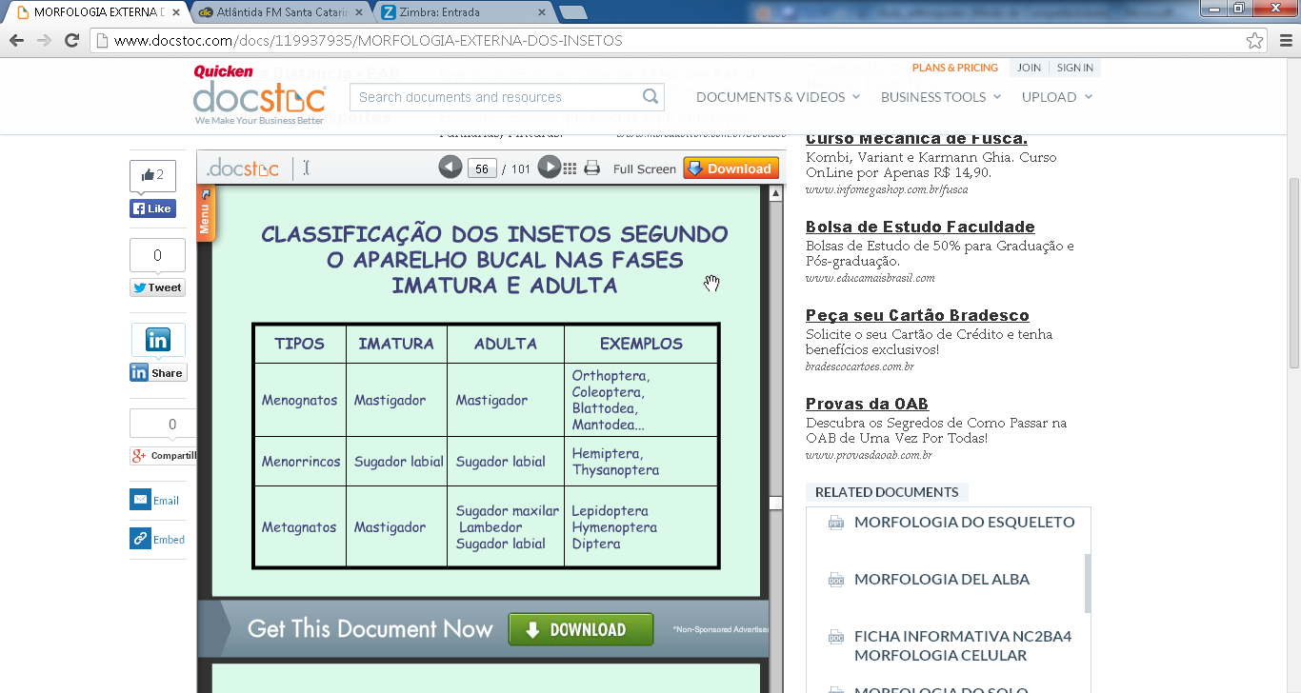The width and height of the screenshot is (1301, 693).
Task: Open new tab button
Action: tap(572, 12)
